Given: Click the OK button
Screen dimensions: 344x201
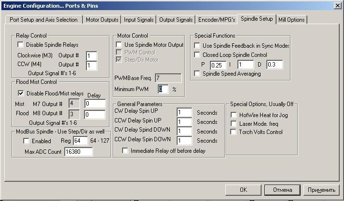Looking at the screenshot, I should tap(243, 190).
